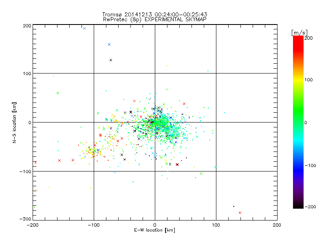
Task: Click the N-S axis 0 tick label
Action: coord(30,122)
